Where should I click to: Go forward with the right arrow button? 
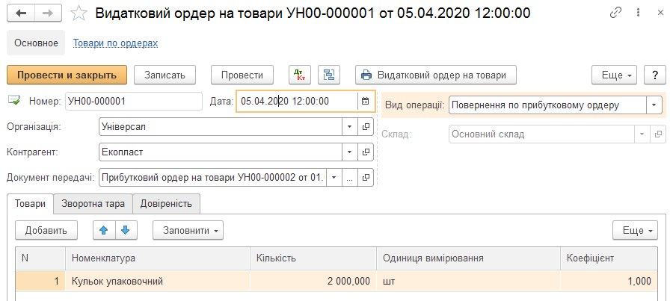coord(48,13)
